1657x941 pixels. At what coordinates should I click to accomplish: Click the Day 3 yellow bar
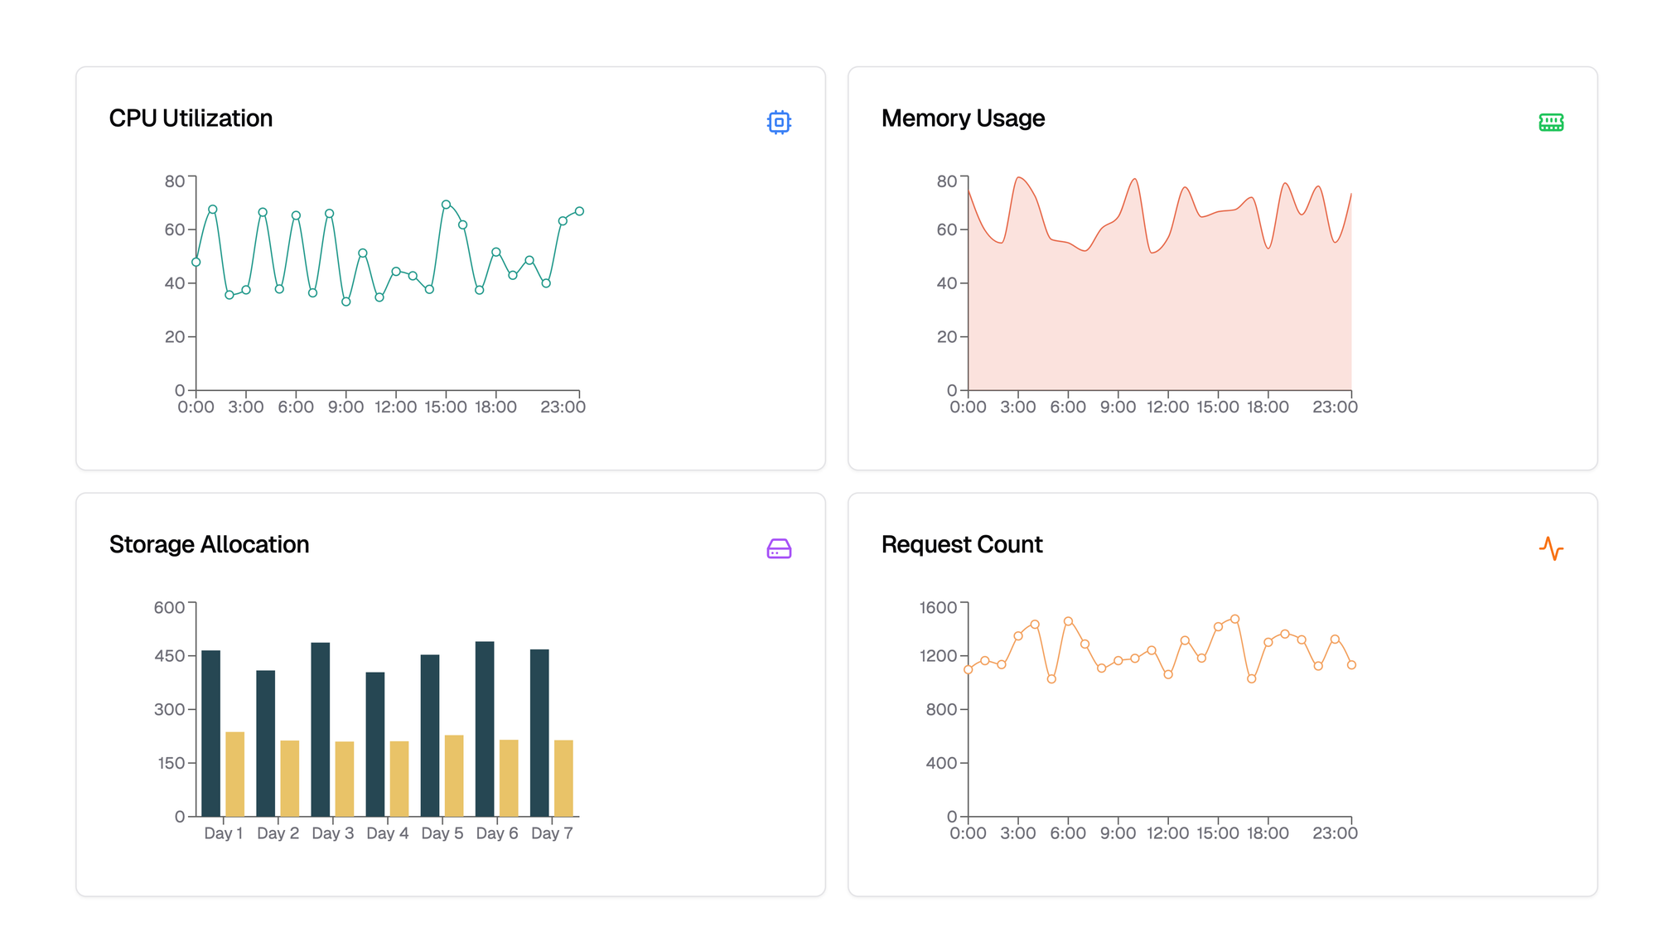[x=345, y=779]
